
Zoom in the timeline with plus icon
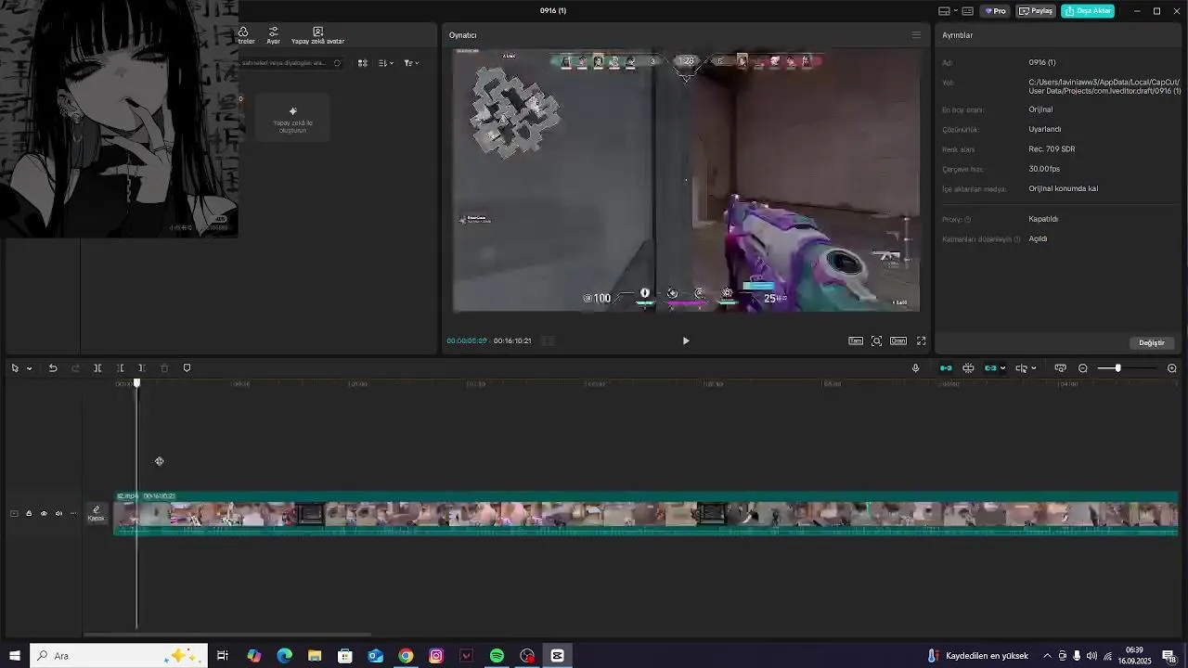tap(1172, 368)
